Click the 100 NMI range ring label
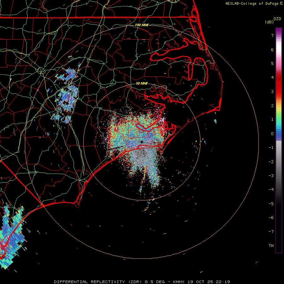284x284 pixels. click(x=142, y=25)
